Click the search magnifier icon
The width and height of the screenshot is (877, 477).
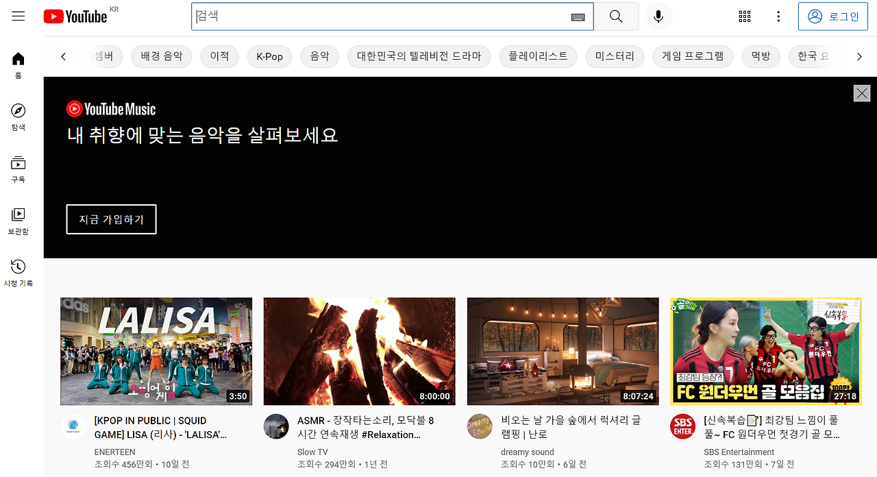coord(615,16)
